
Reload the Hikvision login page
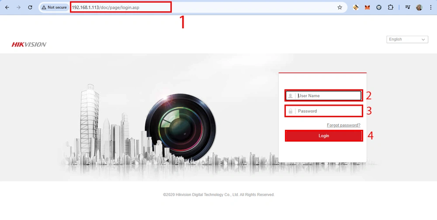pos(30,7)
